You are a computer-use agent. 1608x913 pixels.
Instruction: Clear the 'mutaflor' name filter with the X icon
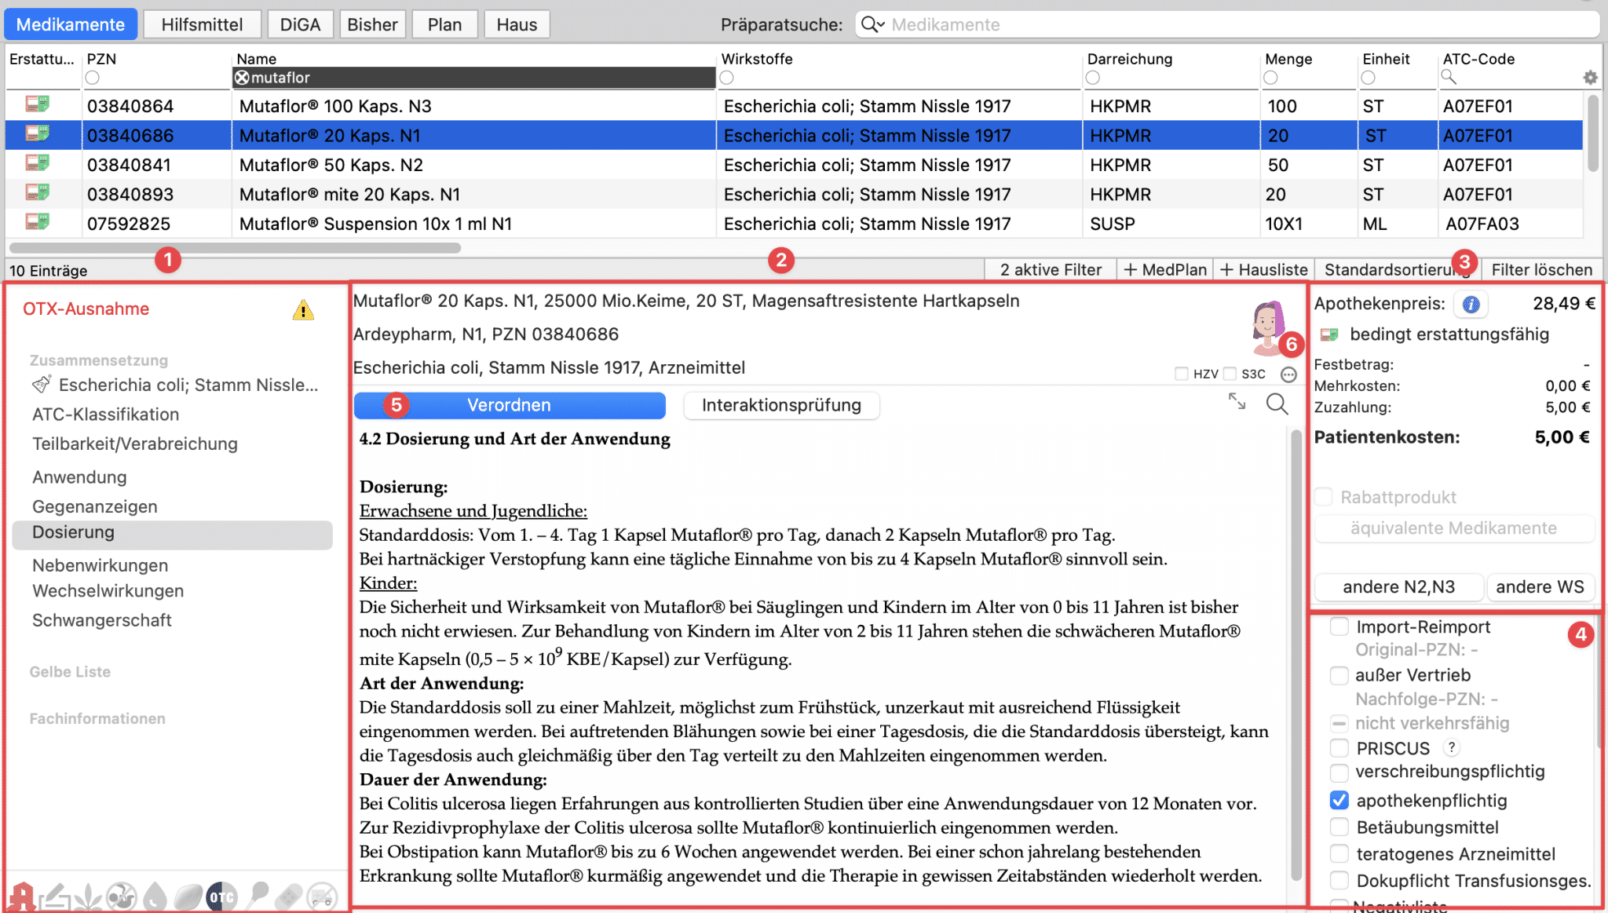(242, 78)
